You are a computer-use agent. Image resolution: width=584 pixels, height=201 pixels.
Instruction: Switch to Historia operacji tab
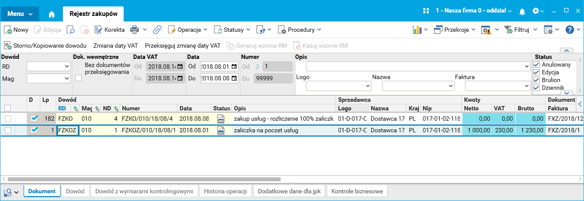pyautogui.click(x=225, y=191)
